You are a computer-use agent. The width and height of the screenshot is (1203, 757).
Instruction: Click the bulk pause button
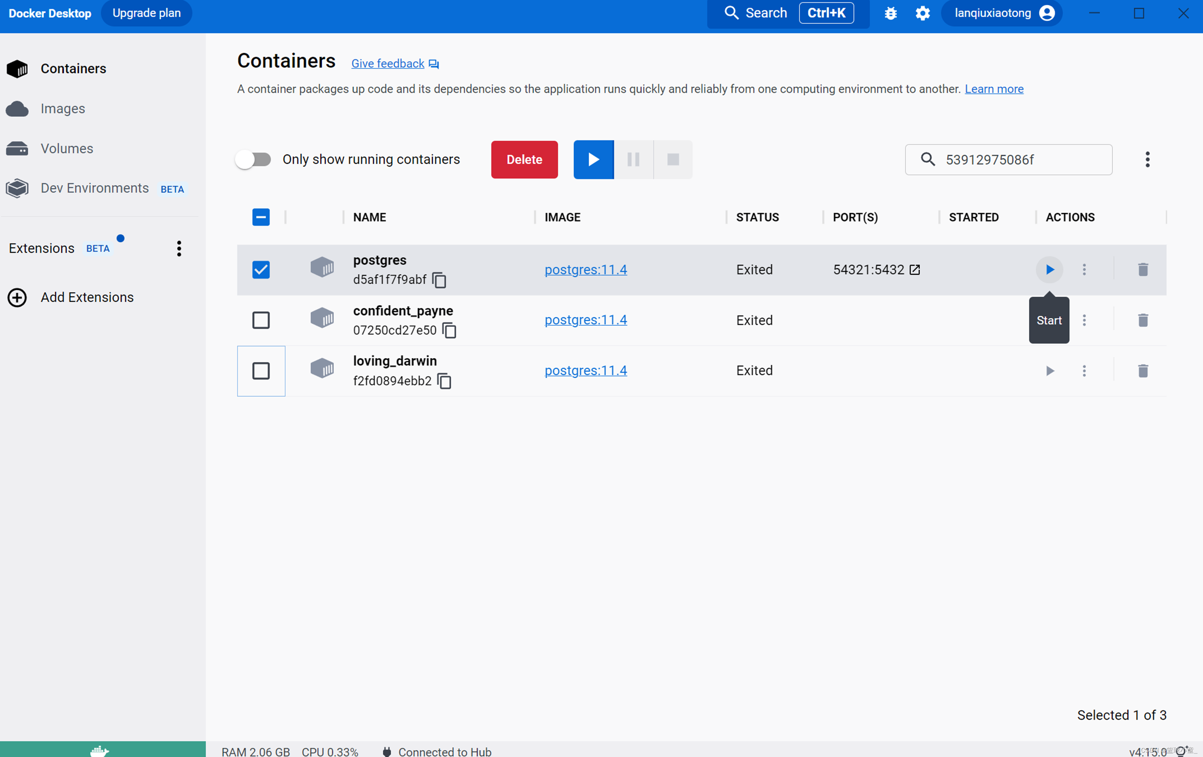point(633,159)
